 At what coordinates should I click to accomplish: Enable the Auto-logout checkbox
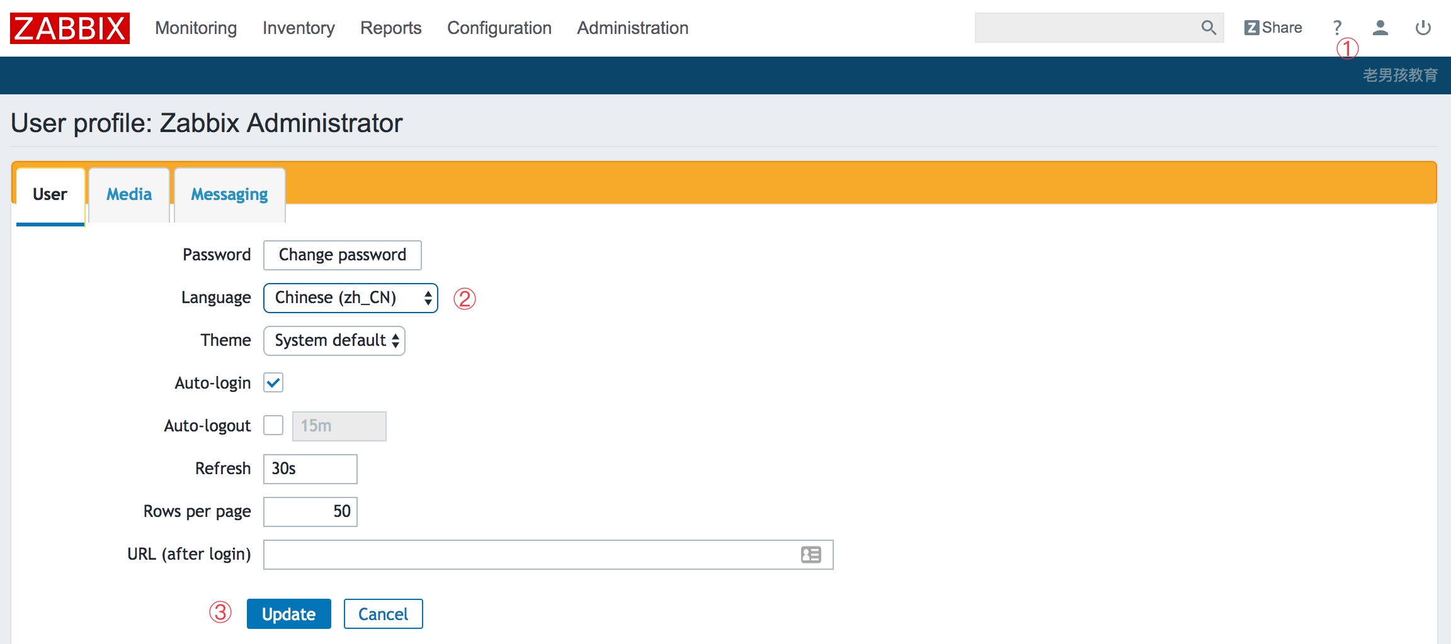tap(273, 425)
